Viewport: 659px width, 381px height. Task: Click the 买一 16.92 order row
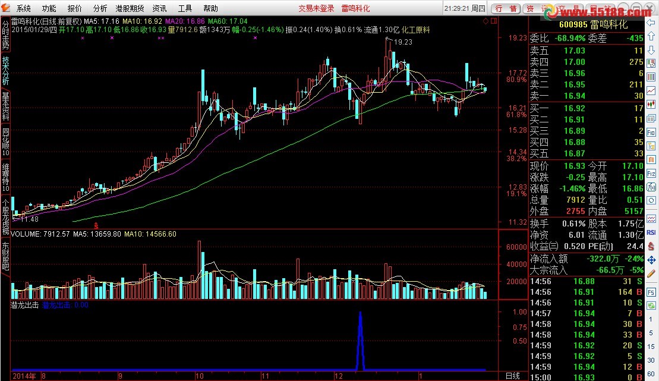587,108
